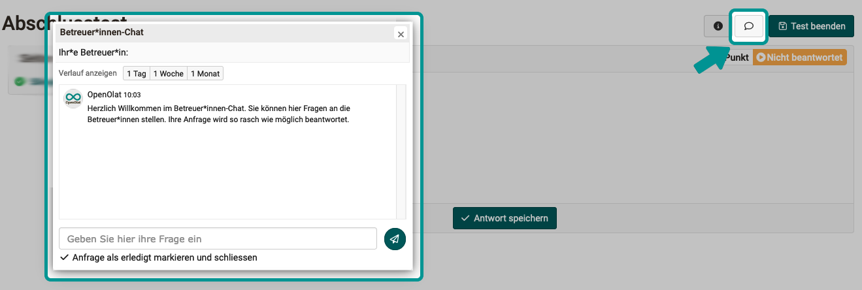Viewport: 862px width, 290px height.
Task: Click the OpenOlat welcome message text
Action: pyautogui.click(x=219, y=114)
